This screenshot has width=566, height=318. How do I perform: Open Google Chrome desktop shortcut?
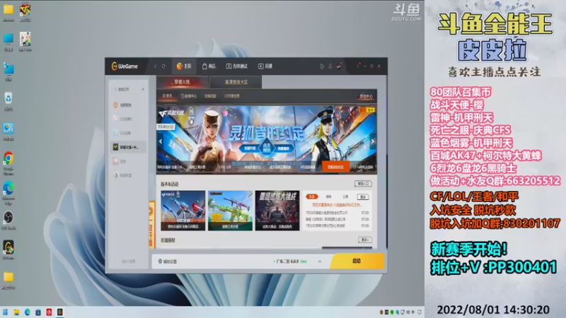click(8, 163)
